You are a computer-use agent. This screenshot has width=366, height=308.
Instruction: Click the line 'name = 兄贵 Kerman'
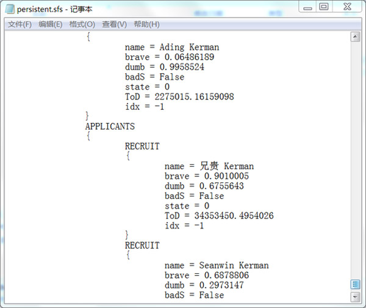click(x=209, y=166)
